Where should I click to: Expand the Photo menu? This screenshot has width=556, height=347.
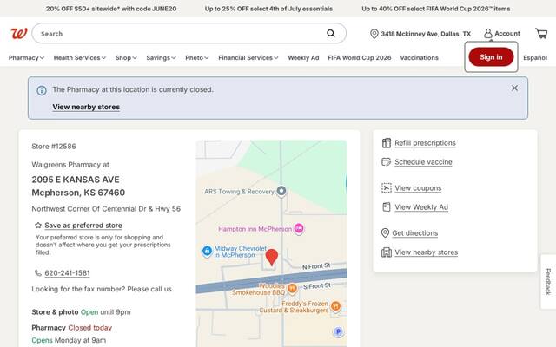coord(197,58)
